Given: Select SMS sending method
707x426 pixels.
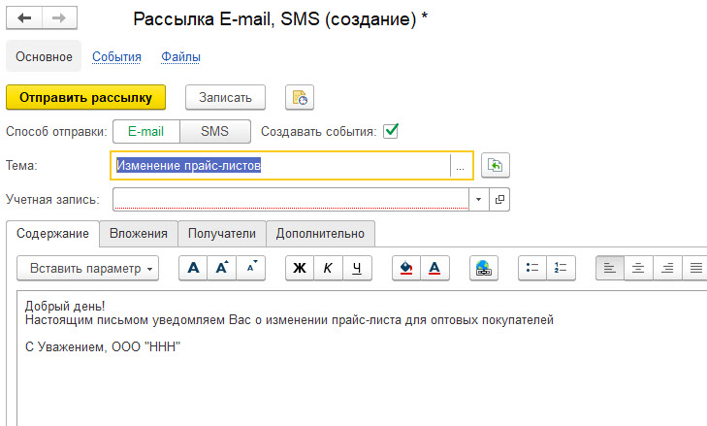Looking at the screenshot, I should click(215, 131).
